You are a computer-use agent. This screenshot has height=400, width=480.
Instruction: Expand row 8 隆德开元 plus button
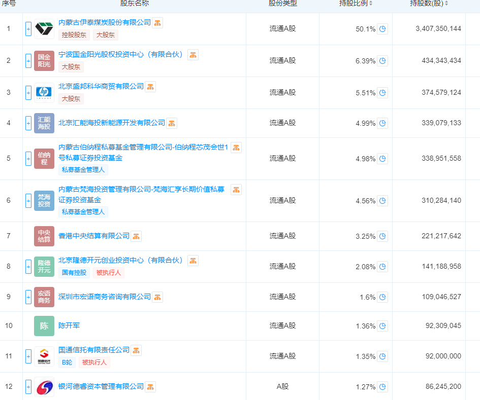point(28,267)
